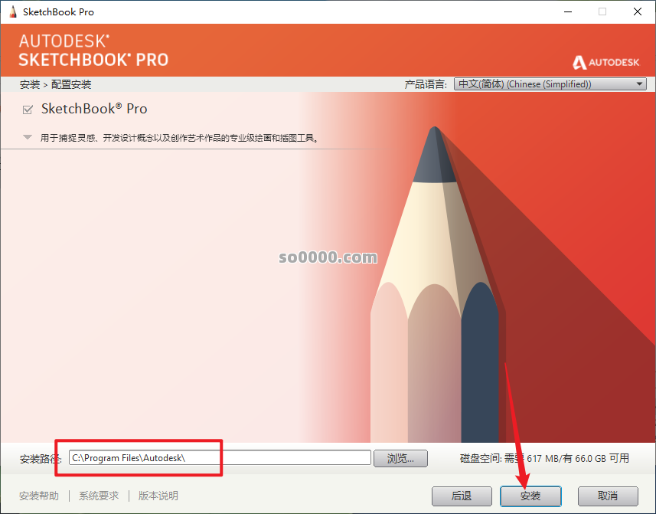
Task: Select the 配置安装 breadcrumb item
Action: pos(71,84)
